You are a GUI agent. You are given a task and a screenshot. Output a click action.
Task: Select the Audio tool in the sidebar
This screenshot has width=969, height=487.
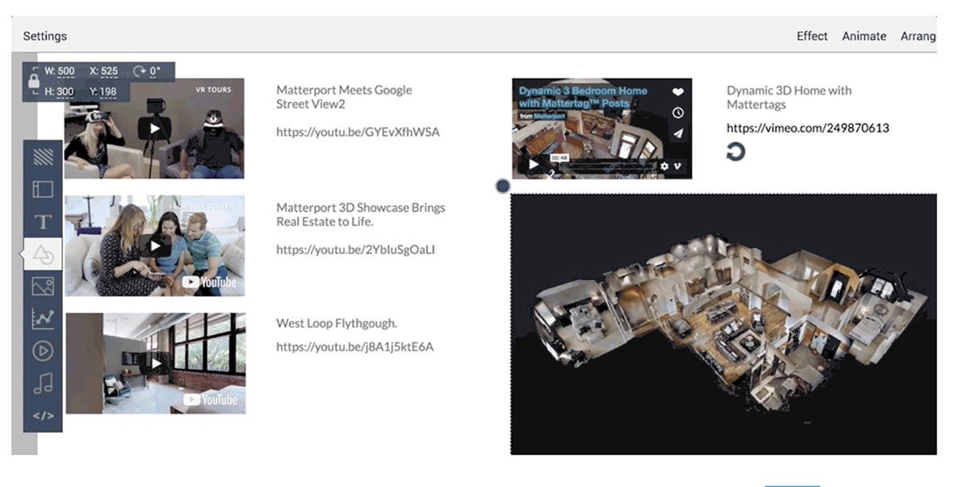[x=43, y=385]
